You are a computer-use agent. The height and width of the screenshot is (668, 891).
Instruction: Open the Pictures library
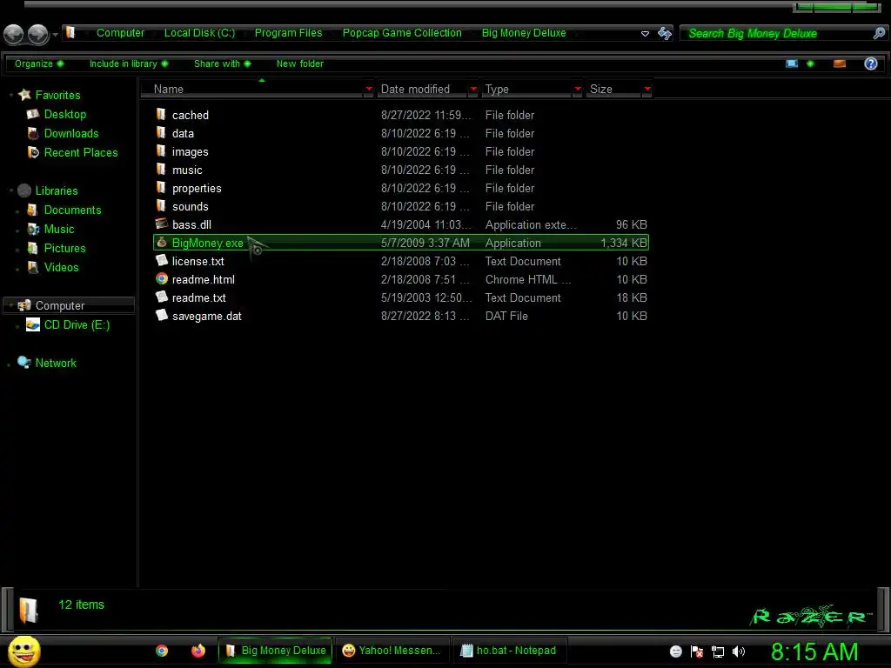[x=64, y=248]
